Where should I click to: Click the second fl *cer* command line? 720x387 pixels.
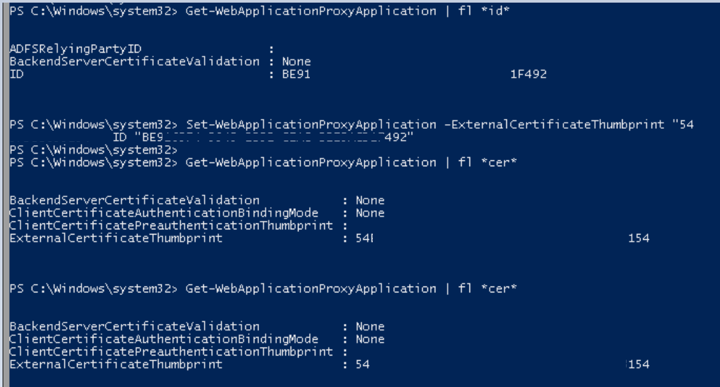click(x=263, y=288)
